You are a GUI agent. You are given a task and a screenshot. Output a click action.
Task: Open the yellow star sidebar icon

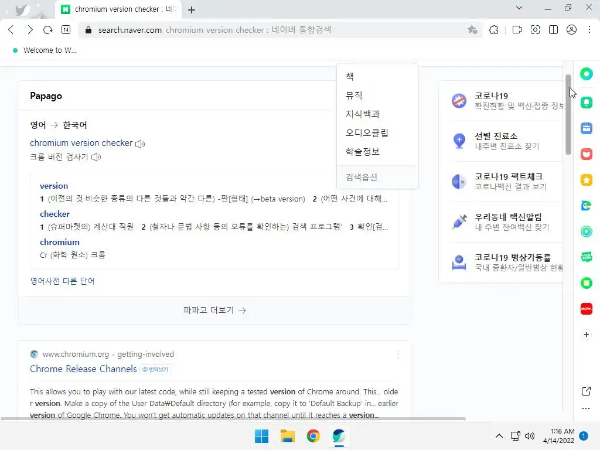[586, 180]
